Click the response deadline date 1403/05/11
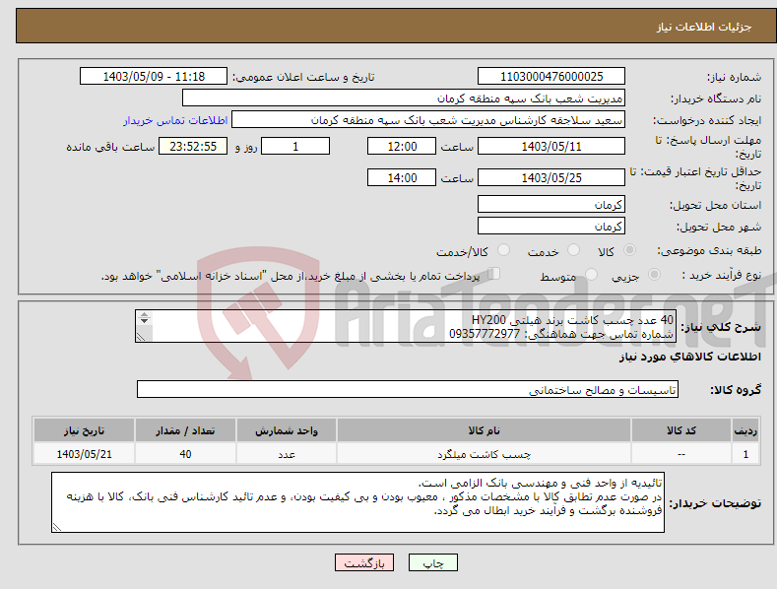Image resolution: width=777 pixels, height=589 pixels. pyautogui.click(x=551, y=146)
